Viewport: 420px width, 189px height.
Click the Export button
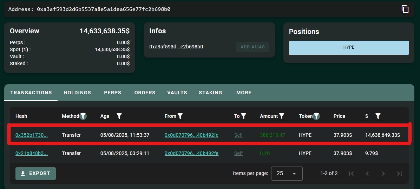[35, 174]
